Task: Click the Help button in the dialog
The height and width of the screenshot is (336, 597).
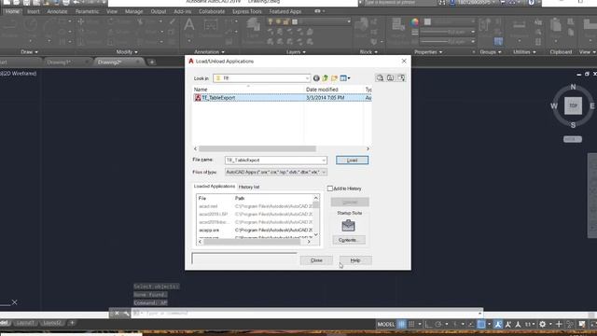Action: pyautogui.click(x=355, y=260)
